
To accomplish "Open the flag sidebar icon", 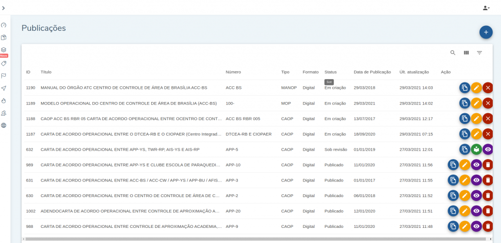I will [x=3, y=76].
